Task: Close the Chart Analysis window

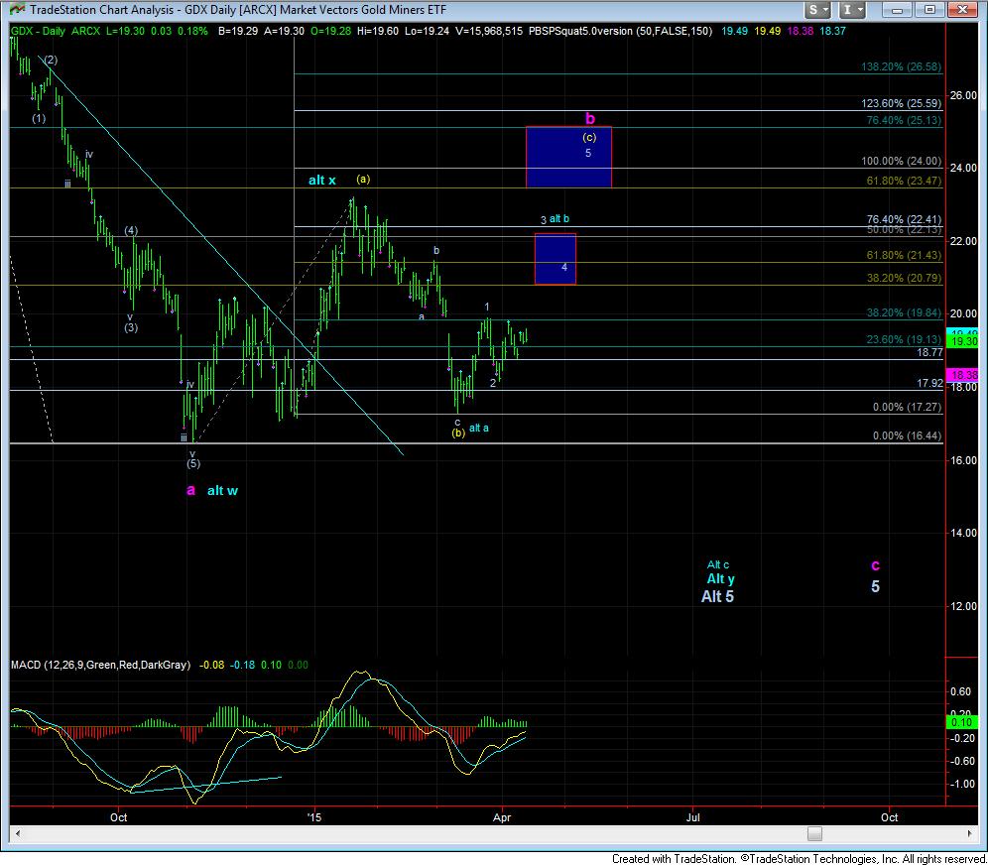Action: (962, 10)
